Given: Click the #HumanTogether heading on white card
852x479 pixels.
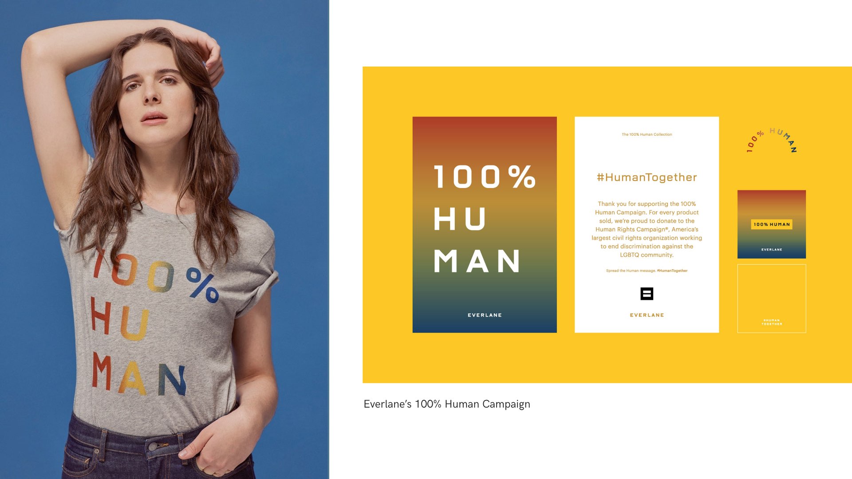Looking at the screenshot, I should (x=647, y=177).
